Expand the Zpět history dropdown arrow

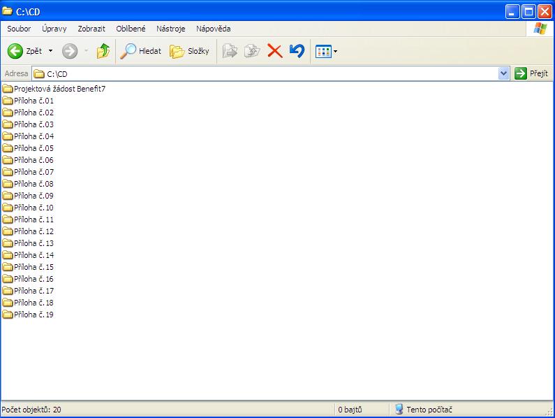(50, 51)
